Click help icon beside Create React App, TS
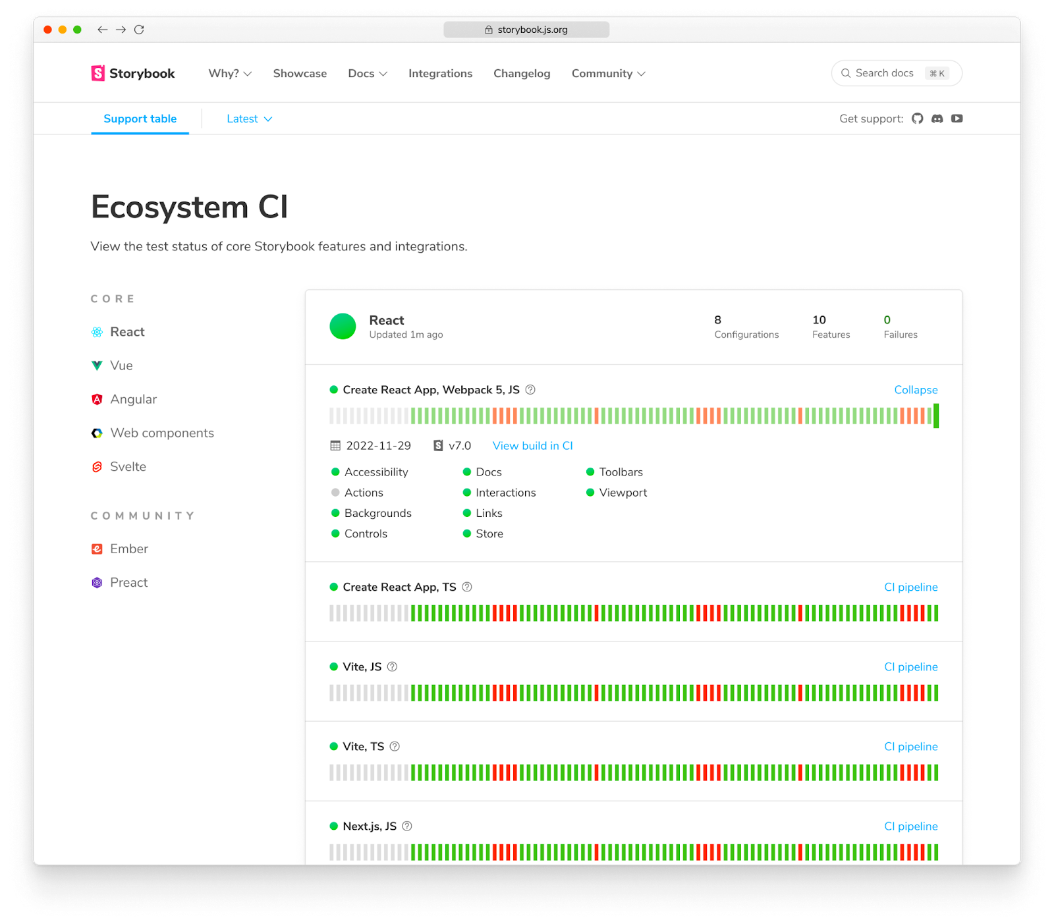The height and width of the screenshot is (924, 1054). pyautogui.click(x=467, y=587)
